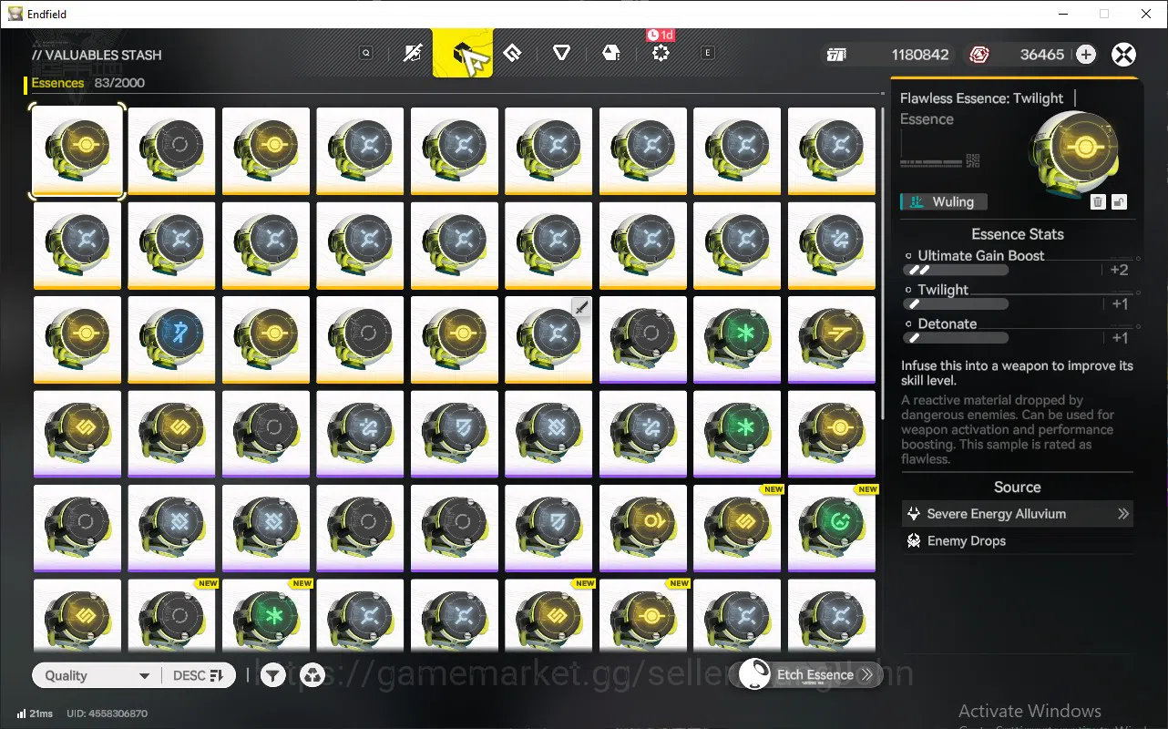Open the inverted triangle inventory tab
The image size is (1168, 729).
[x=561, y=53]
